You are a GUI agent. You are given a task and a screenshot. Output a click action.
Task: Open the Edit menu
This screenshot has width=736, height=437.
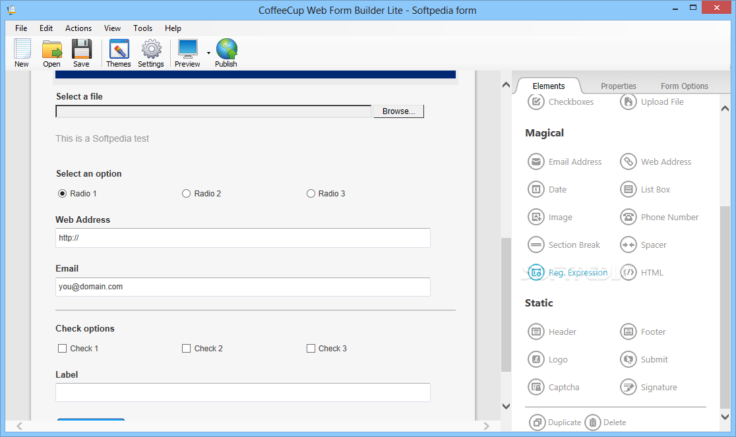pos(46,28)
